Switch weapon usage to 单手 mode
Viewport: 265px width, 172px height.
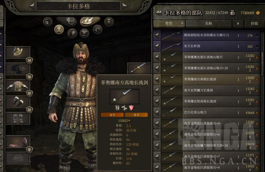pos(136,115)
